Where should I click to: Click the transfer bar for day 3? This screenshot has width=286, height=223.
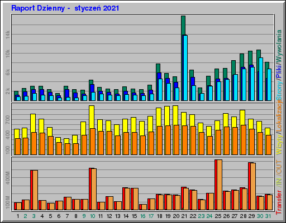click(x=34, y=190)
